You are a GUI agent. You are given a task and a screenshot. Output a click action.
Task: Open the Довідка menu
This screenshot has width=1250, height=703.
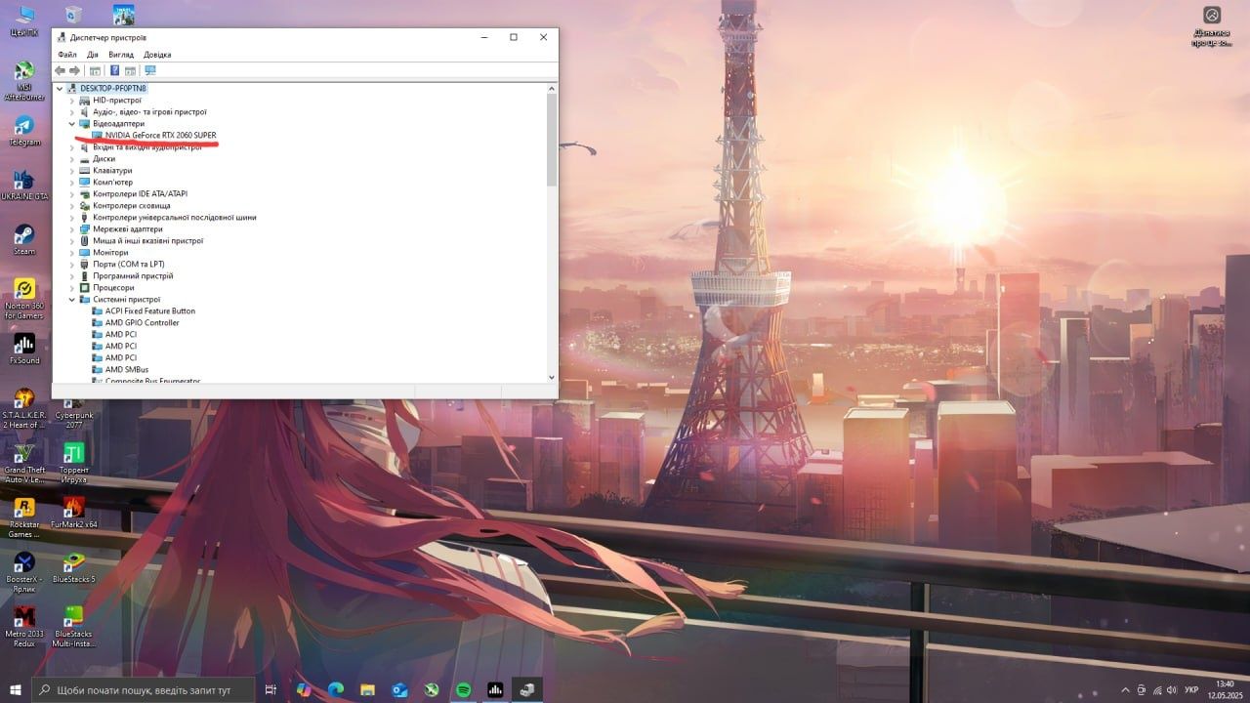tap(157, 55)
